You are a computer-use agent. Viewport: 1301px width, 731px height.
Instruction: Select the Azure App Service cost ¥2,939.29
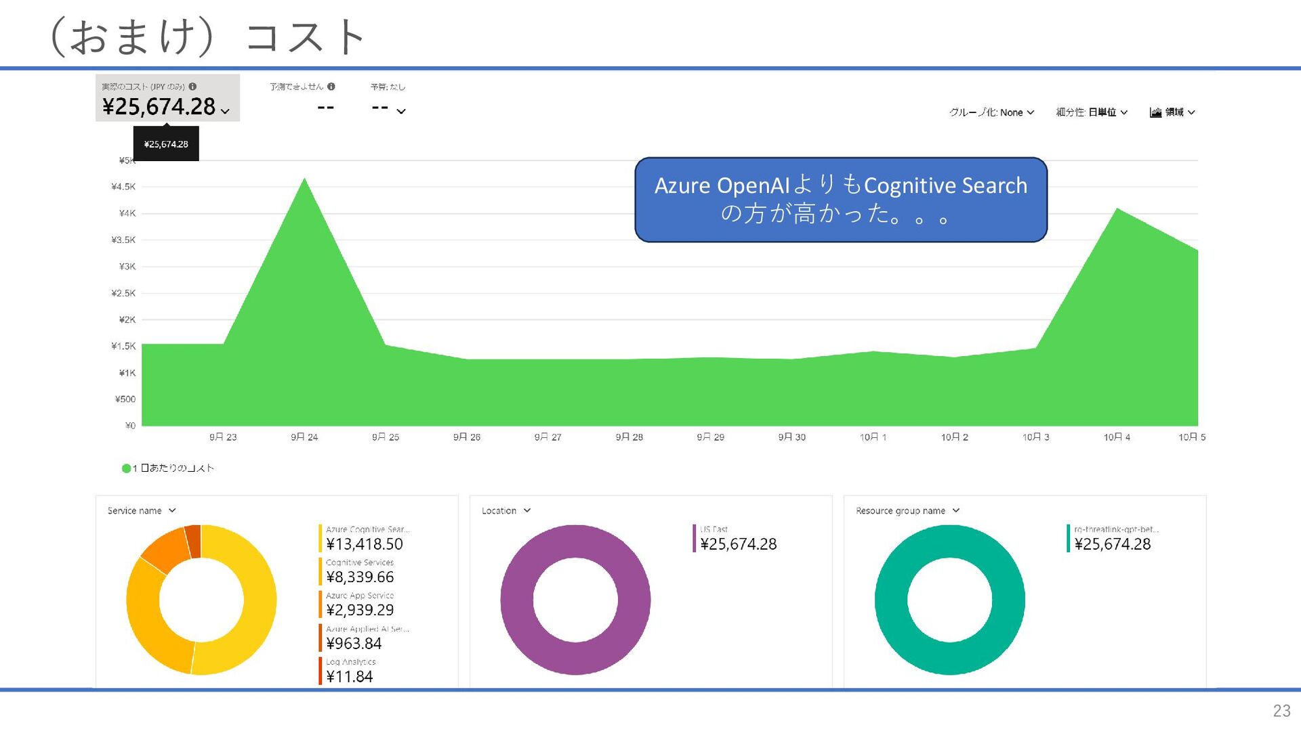point(360,611)
